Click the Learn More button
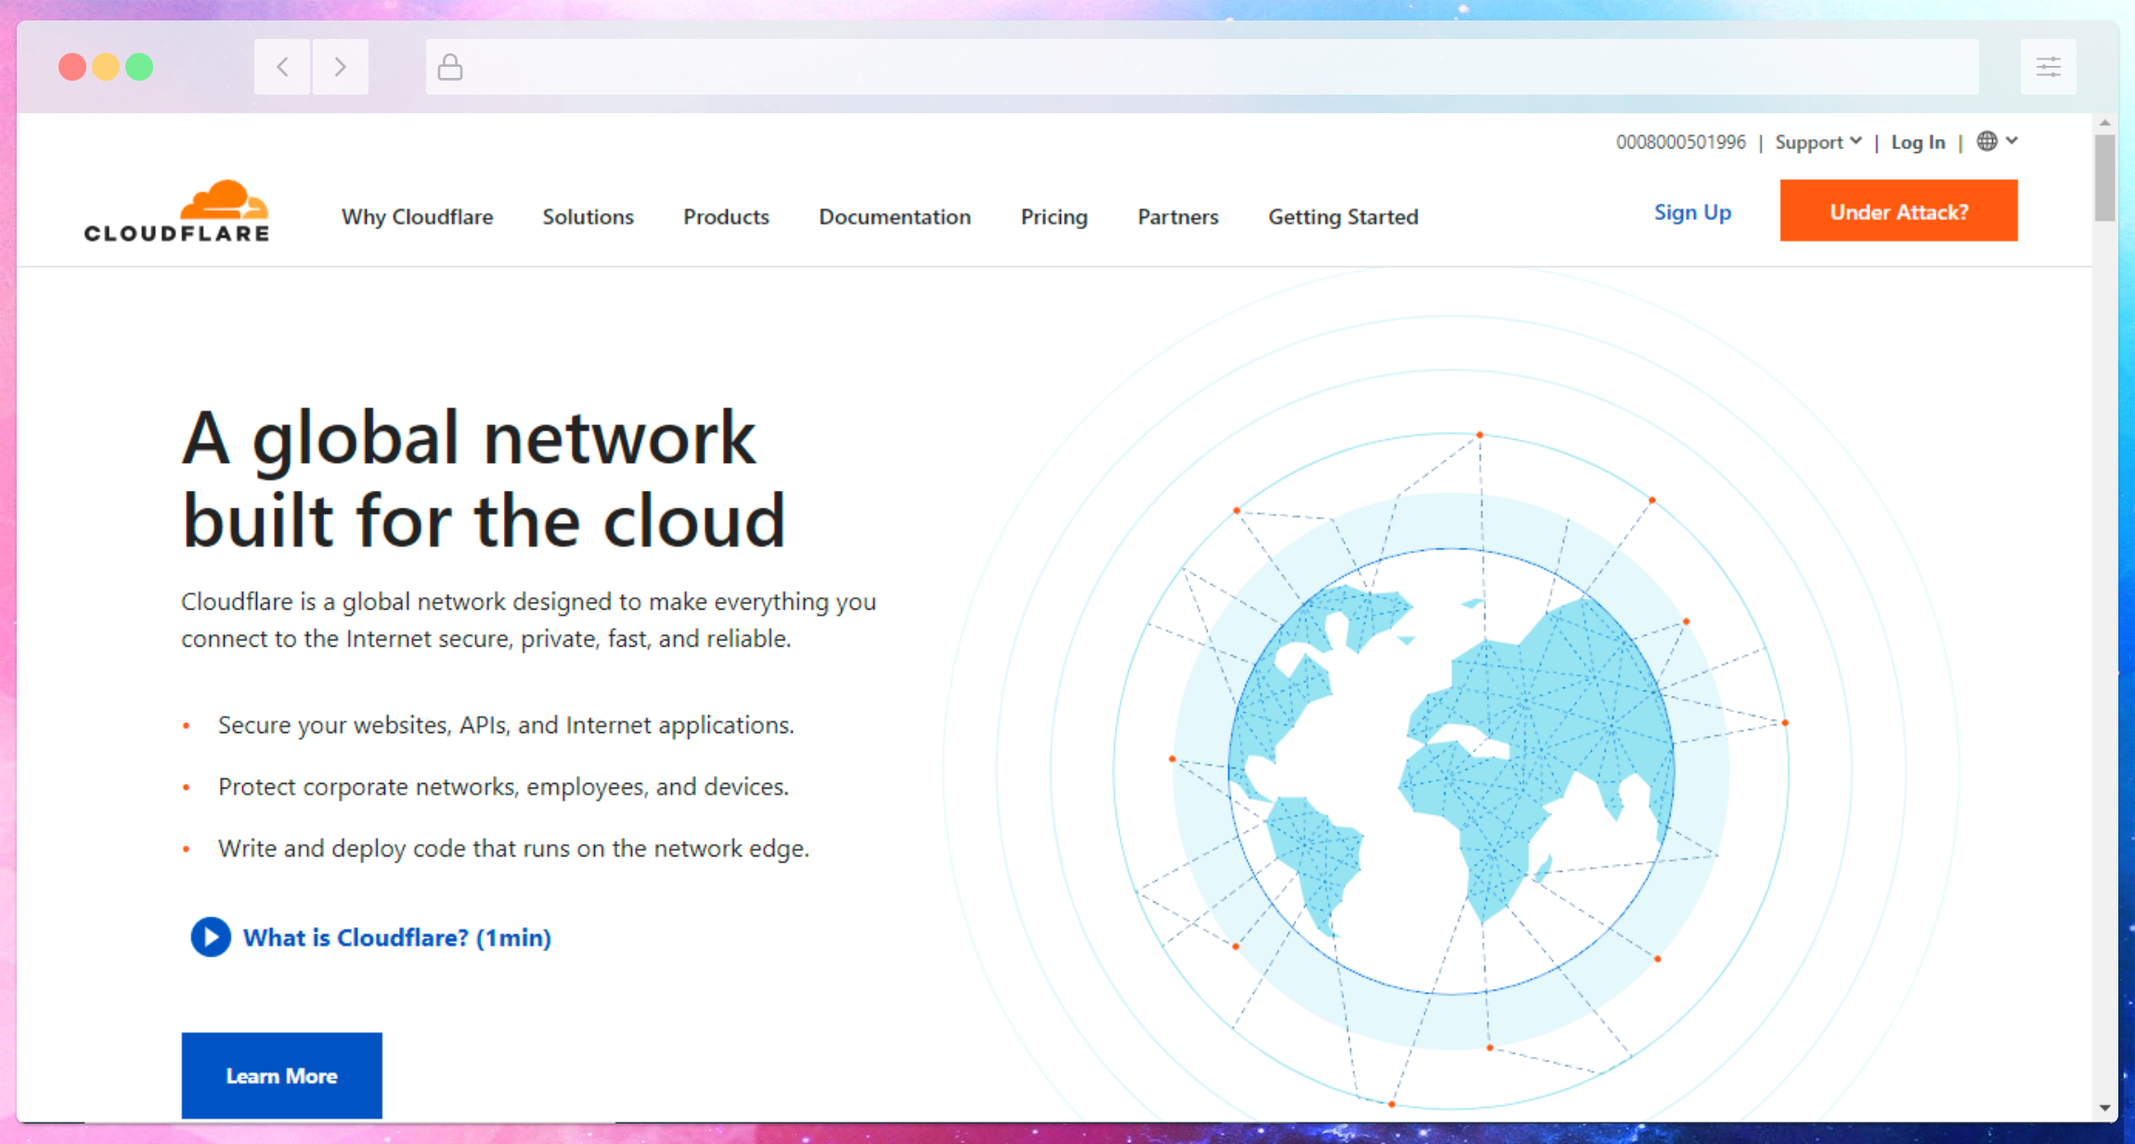This screenshot has width=2135, height=1144. pyautogui.click(x=281, y=1075)
